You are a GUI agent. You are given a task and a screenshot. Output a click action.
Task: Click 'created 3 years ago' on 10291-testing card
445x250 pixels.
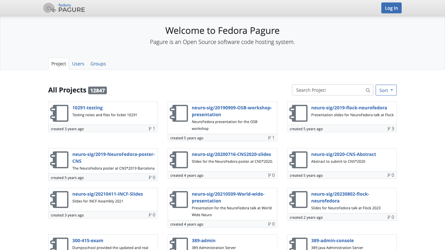click(67, 129)
